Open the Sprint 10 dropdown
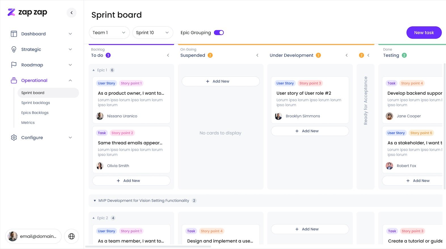 pyautogui.click(x=153, y=33)
